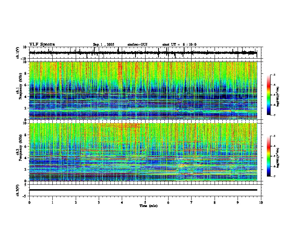
Task: Click the date 'Sep. 1 , 2025'
Action: coord(104,45)
